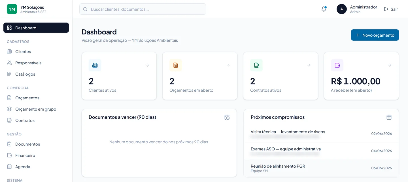
Task: Click the plus icon on Novo orçamento
Action: [x=358, y=35]
